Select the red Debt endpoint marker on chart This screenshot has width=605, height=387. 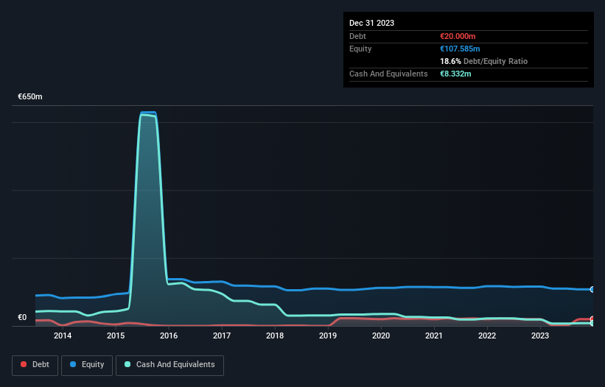point(592,319)
